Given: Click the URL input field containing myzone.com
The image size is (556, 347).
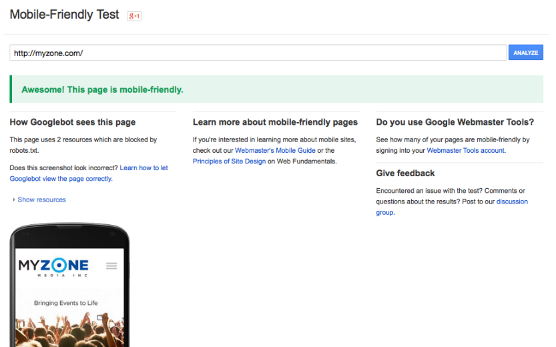Looking at the screenshot, I should pyautogui.click(x=258, y=53).
